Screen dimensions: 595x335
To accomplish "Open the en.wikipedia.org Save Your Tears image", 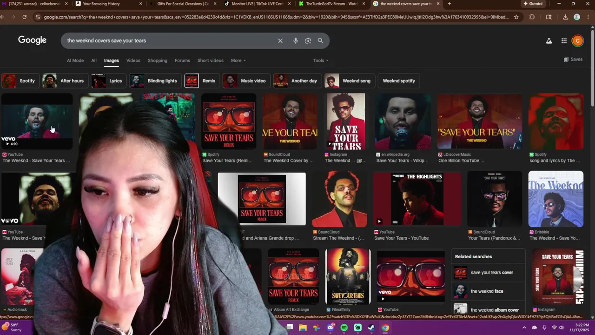I will tap(403, 121).
